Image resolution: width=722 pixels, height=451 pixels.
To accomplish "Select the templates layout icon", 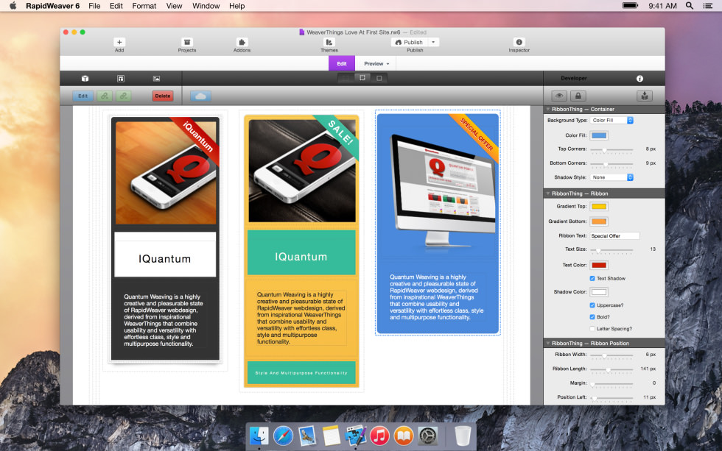I will [121, 79].
